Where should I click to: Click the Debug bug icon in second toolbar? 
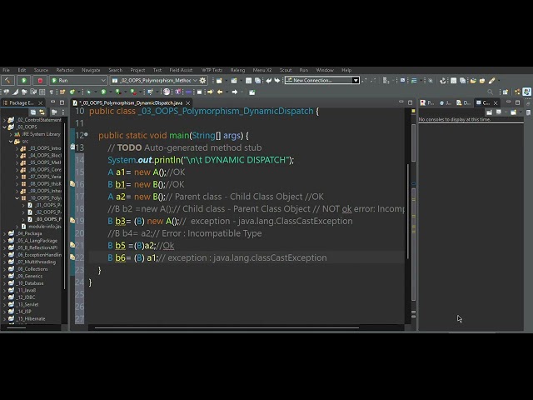click(89, 92)
